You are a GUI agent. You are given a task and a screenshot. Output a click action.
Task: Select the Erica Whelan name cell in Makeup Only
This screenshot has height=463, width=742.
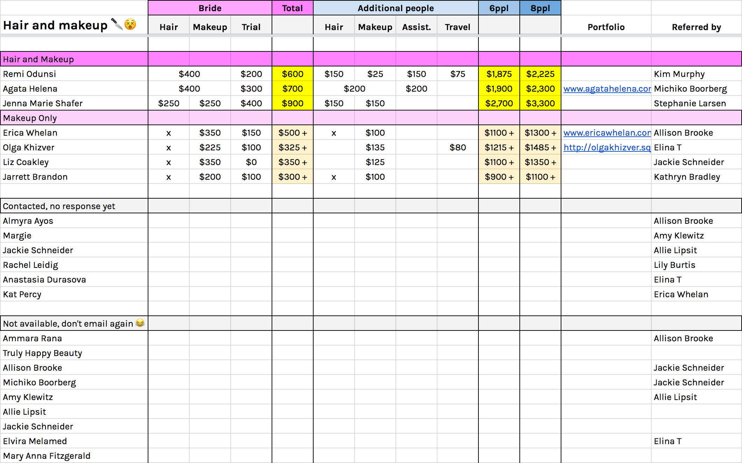tap(74, 133)
